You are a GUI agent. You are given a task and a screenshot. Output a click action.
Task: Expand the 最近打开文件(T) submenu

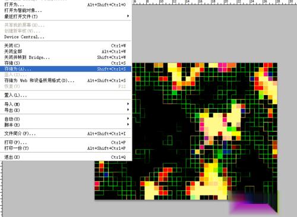click(66, 17)
